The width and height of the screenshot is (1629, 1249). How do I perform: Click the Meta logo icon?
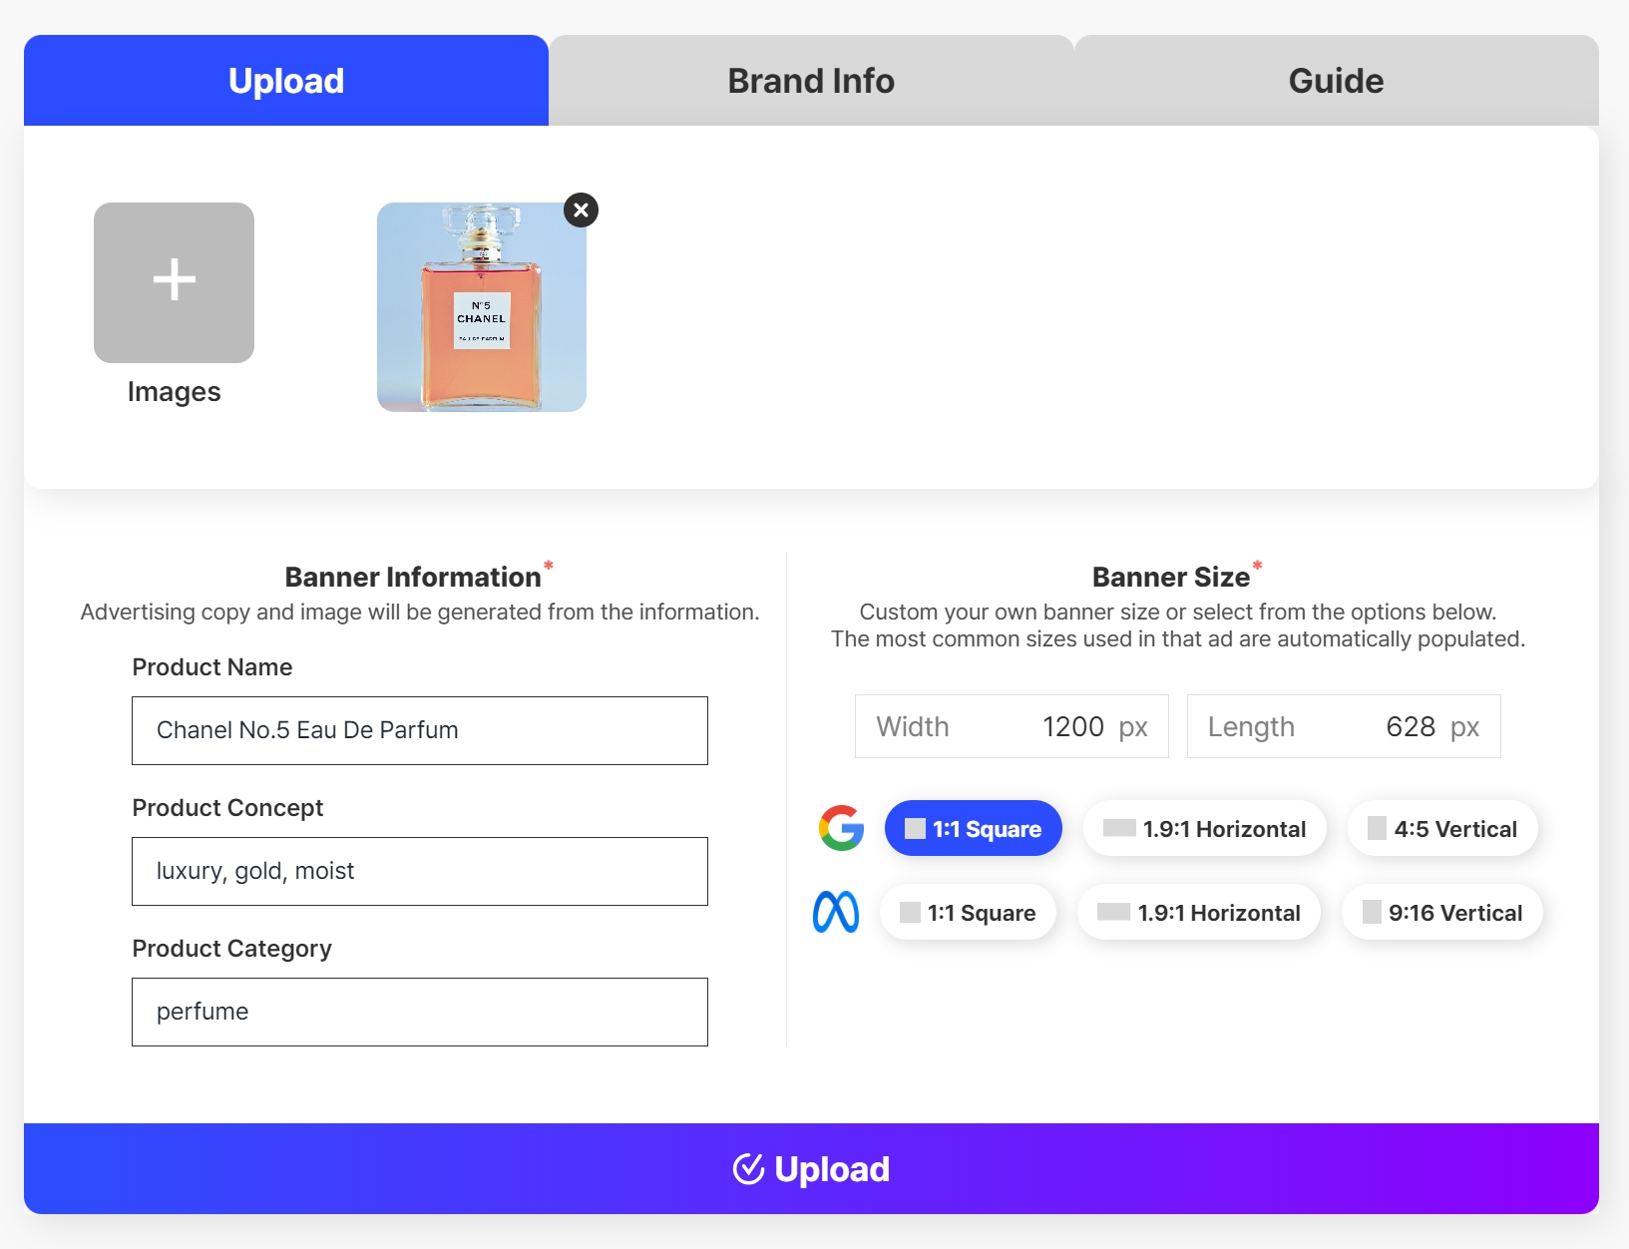click(836, 912)
